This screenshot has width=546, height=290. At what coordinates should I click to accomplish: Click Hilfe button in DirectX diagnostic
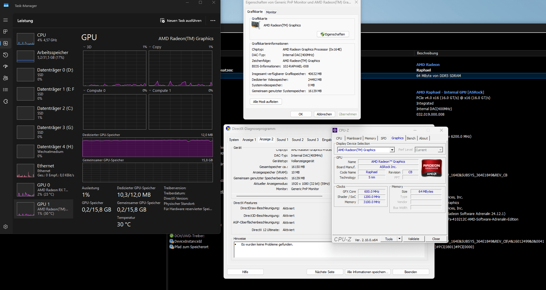(x=245, y=272)
